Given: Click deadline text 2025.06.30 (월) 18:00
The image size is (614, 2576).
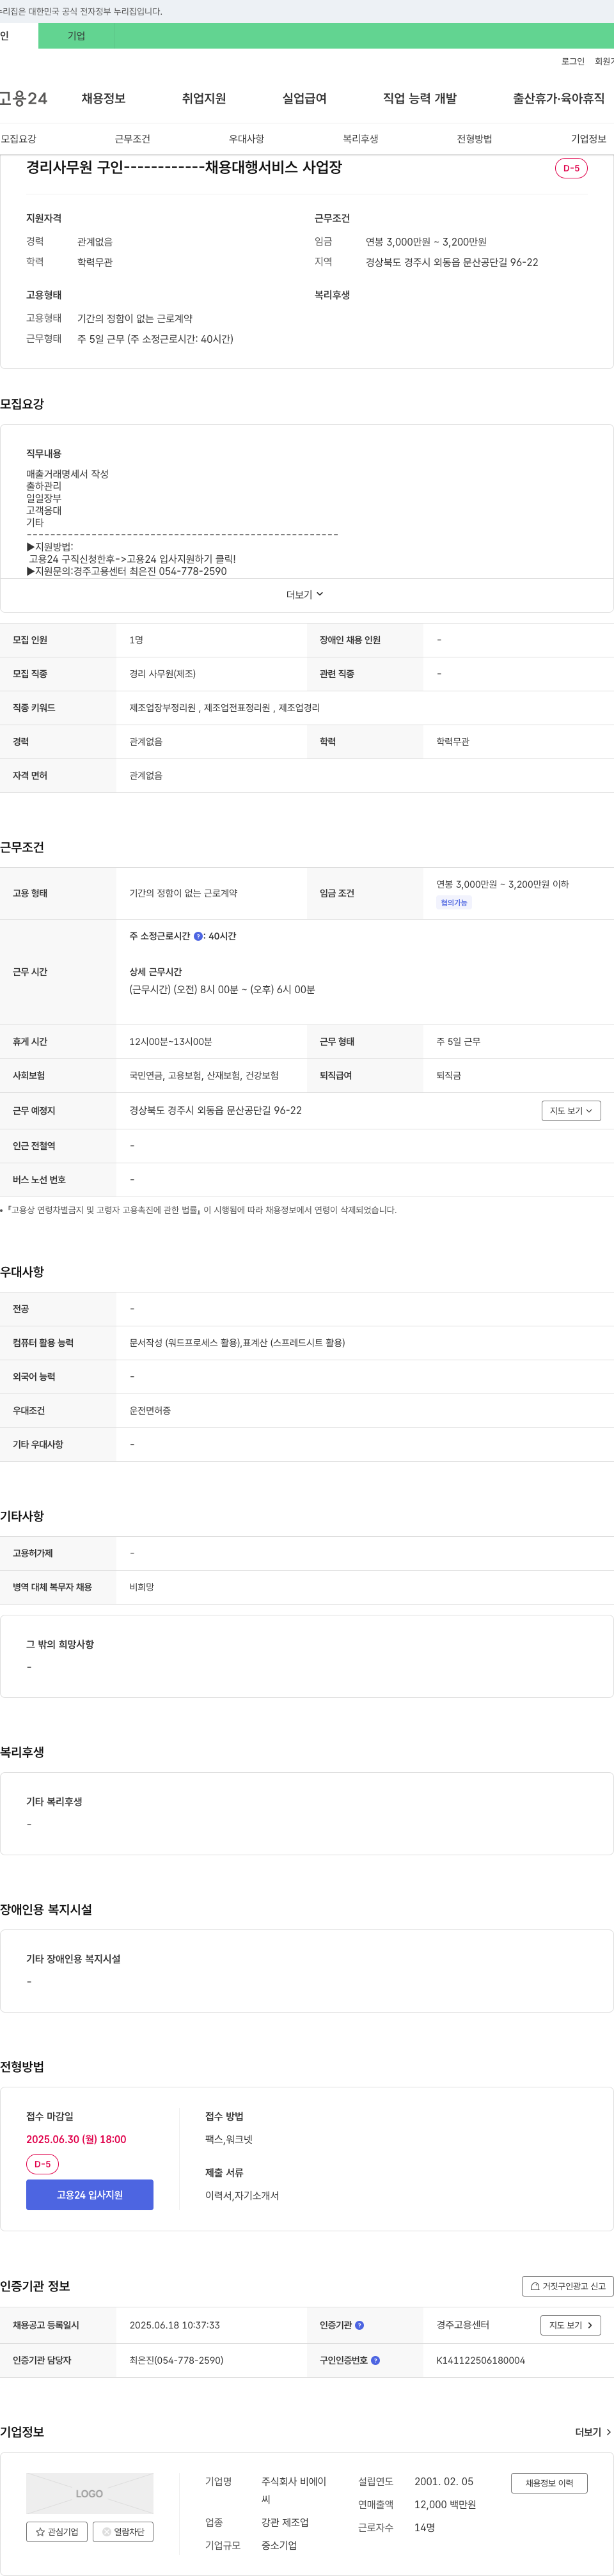Looking at the screenshot, I should coord(76,2139).
